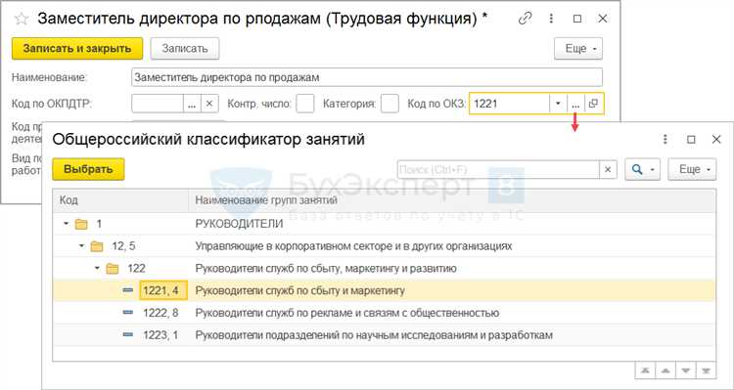The height and width of the screenshot is (390, 734).
Task: Jump to the last row of the list
Action: [706, 369]
